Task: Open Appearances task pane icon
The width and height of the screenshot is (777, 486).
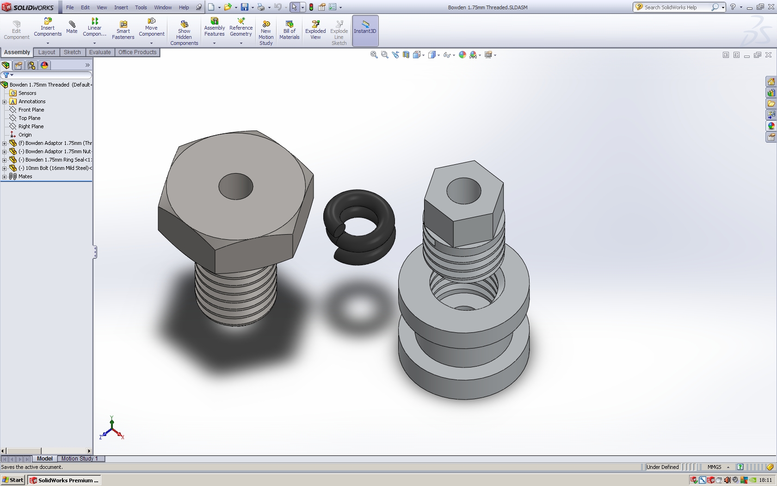Action: pos(771,126)
